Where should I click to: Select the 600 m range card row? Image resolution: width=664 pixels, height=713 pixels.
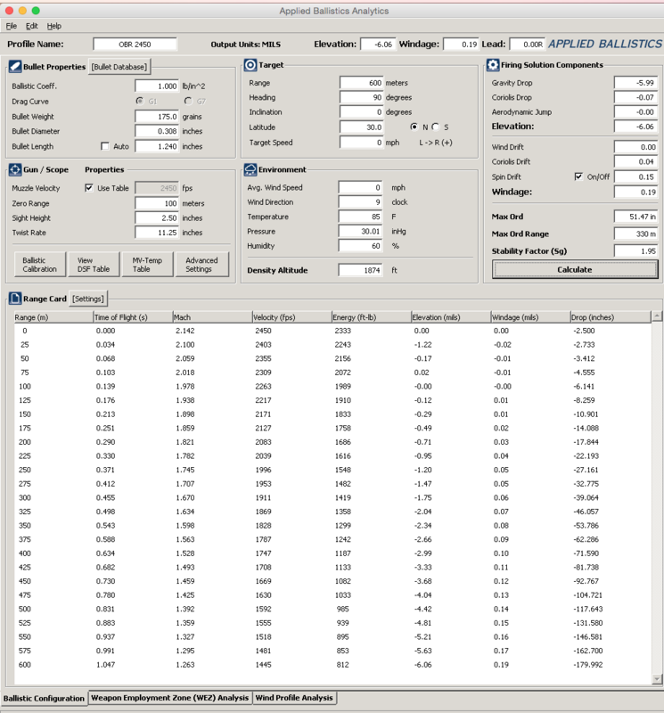coord(332,664)
